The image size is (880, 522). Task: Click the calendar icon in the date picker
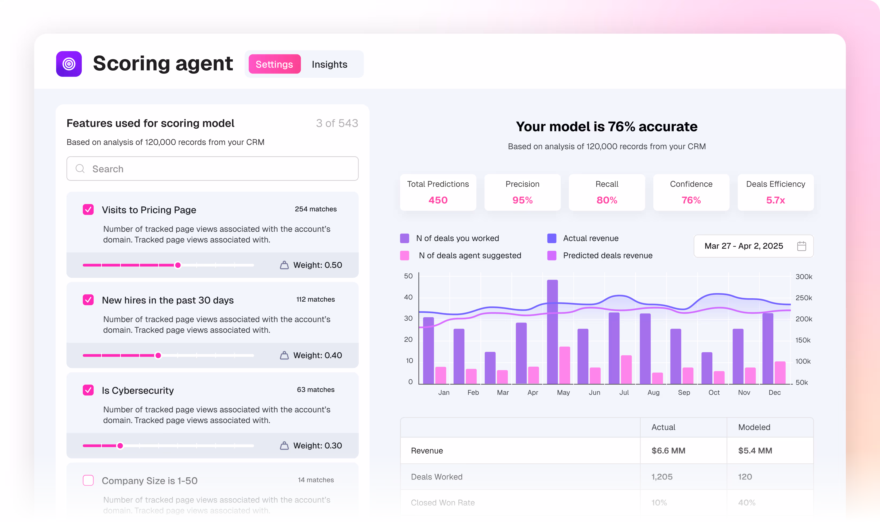[801, 246]
